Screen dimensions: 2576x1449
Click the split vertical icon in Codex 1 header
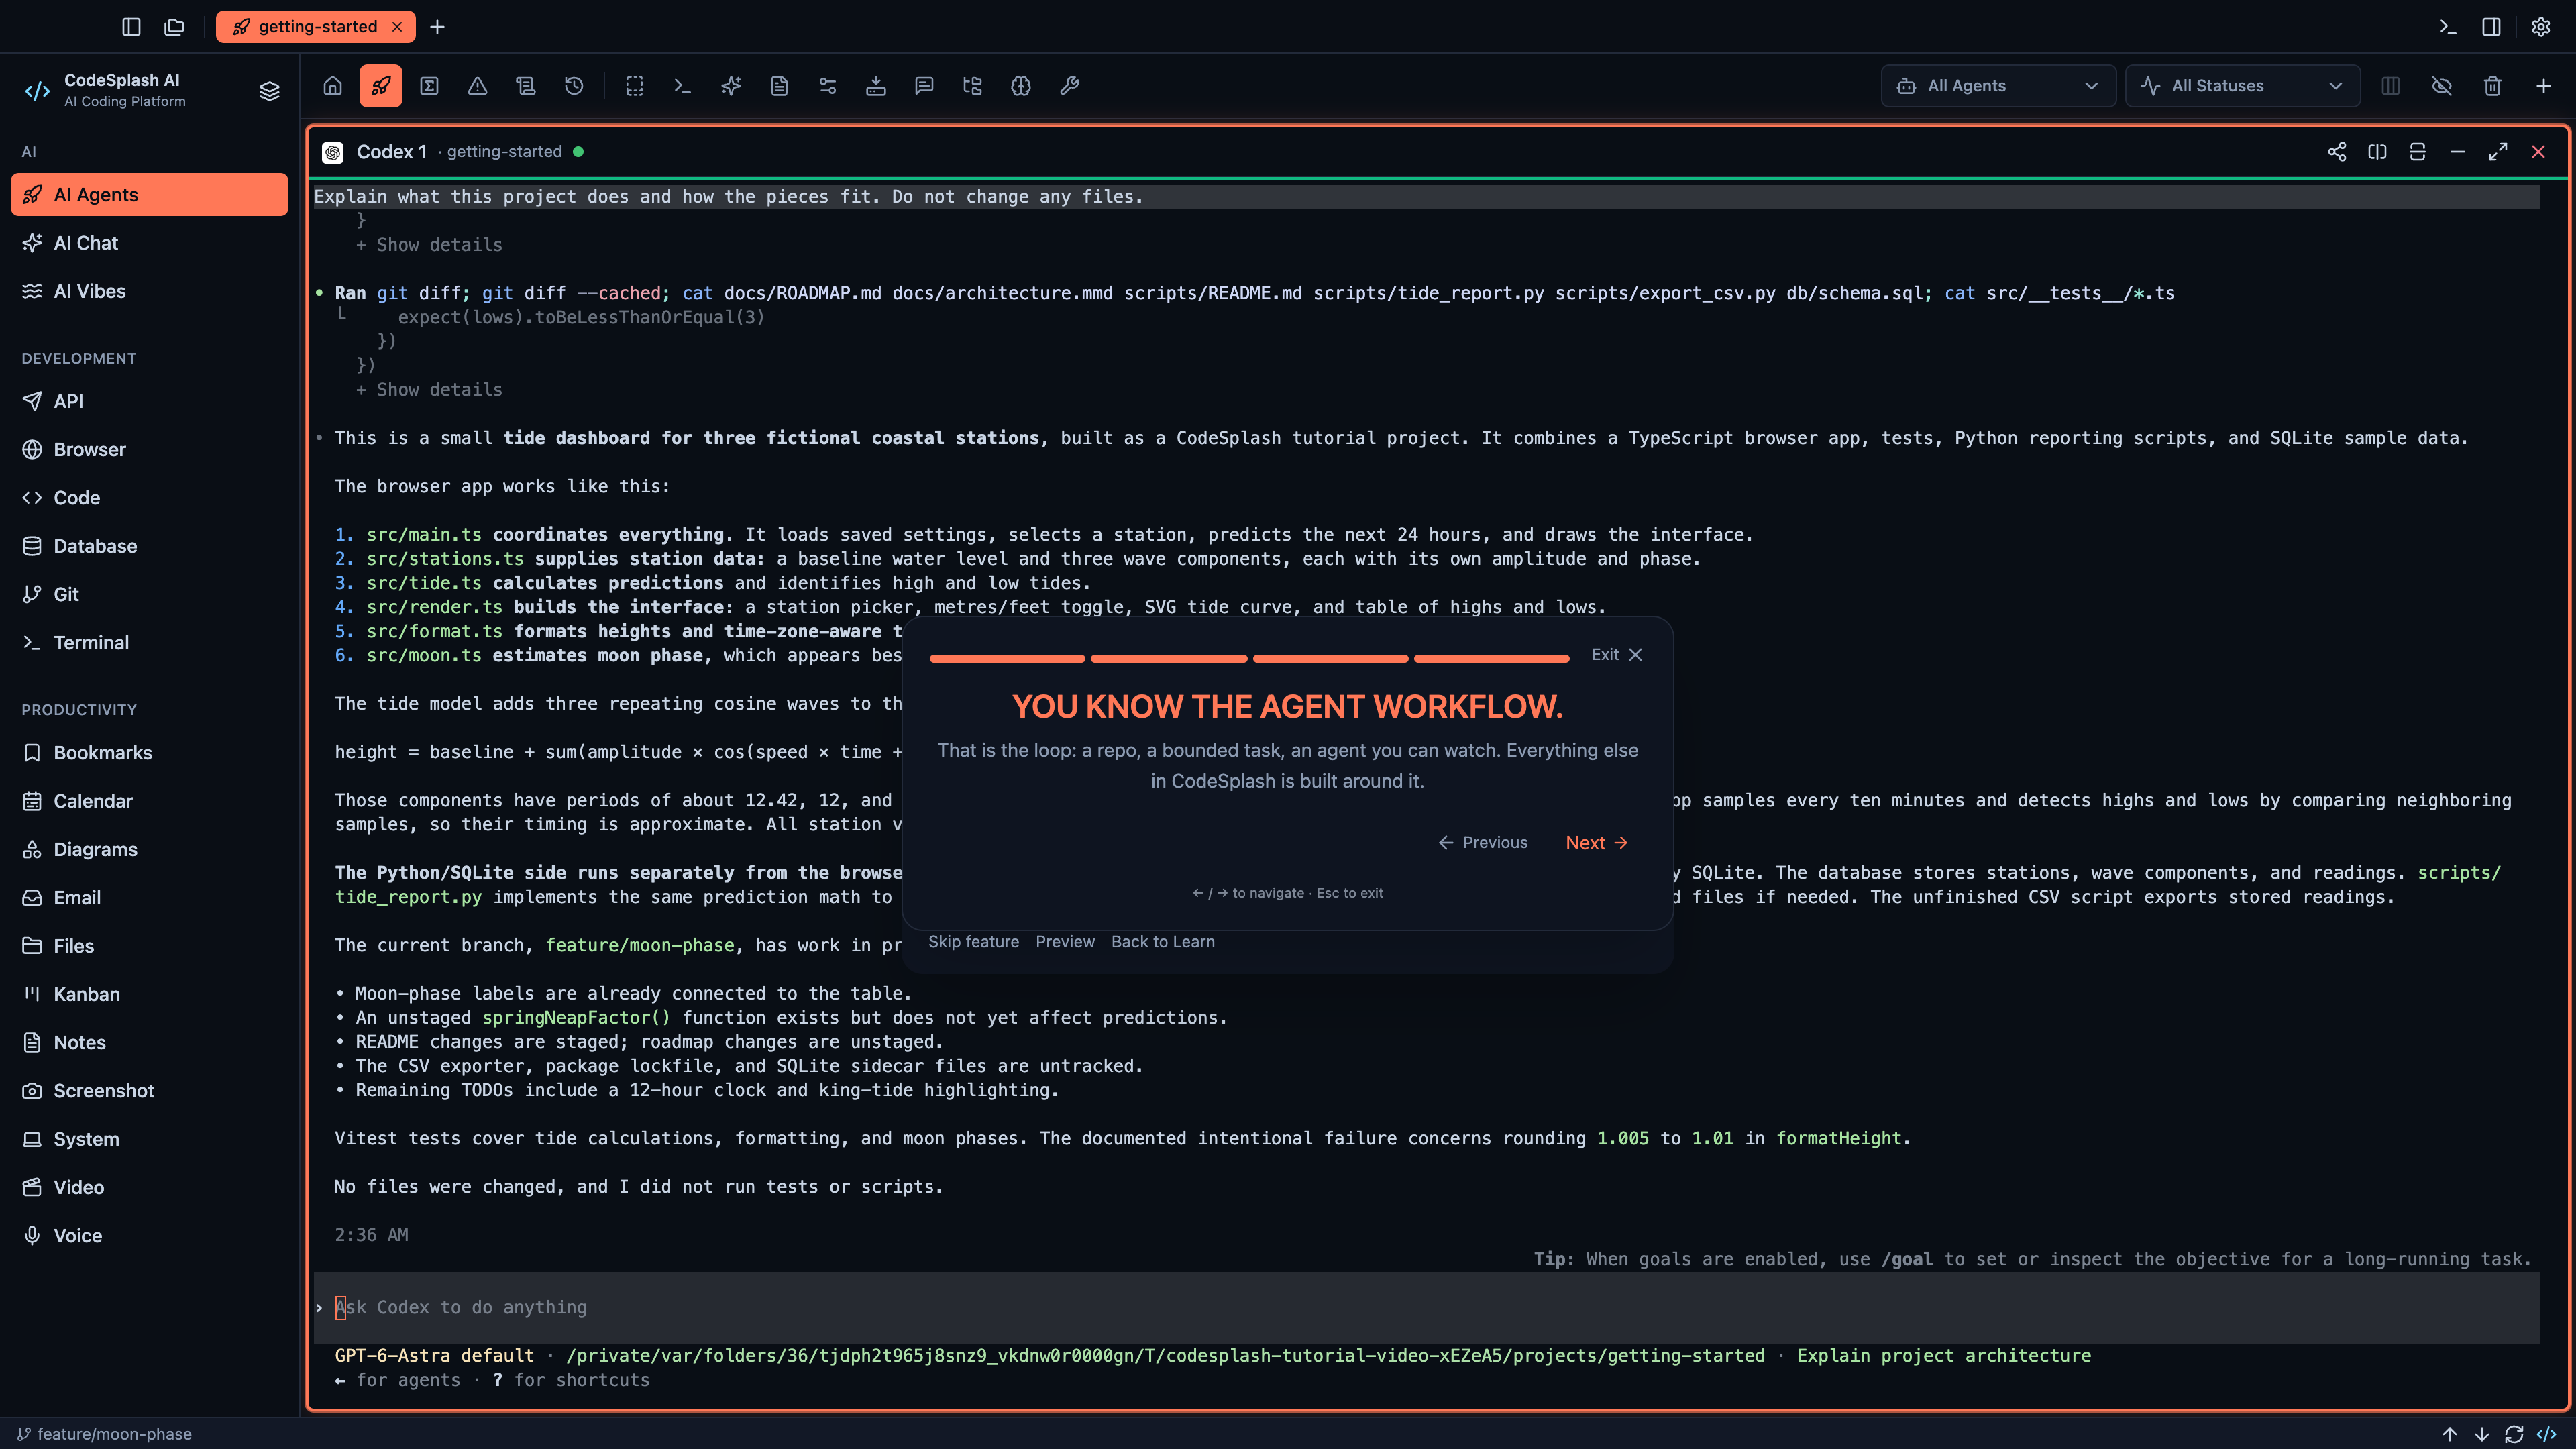(2377, 152)
